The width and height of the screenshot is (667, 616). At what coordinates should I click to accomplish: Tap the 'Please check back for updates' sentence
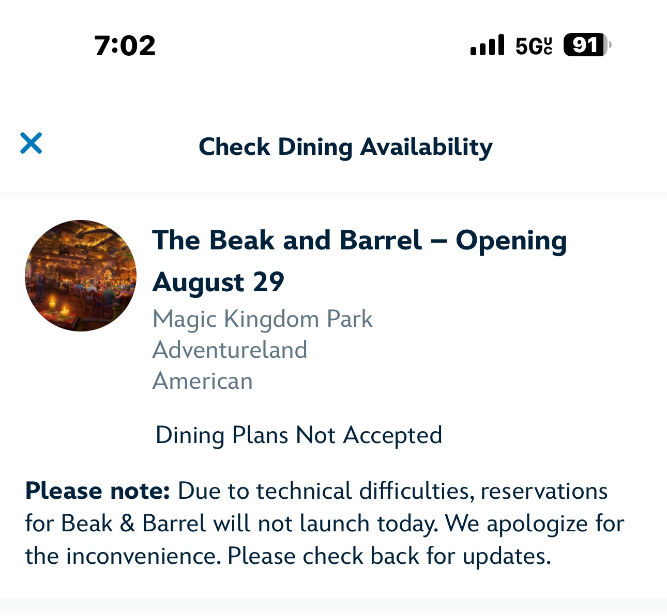tap(389, 557)
